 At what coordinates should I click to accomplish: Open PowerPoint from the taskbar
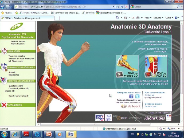pyautogui.click(x=49, y=134)
